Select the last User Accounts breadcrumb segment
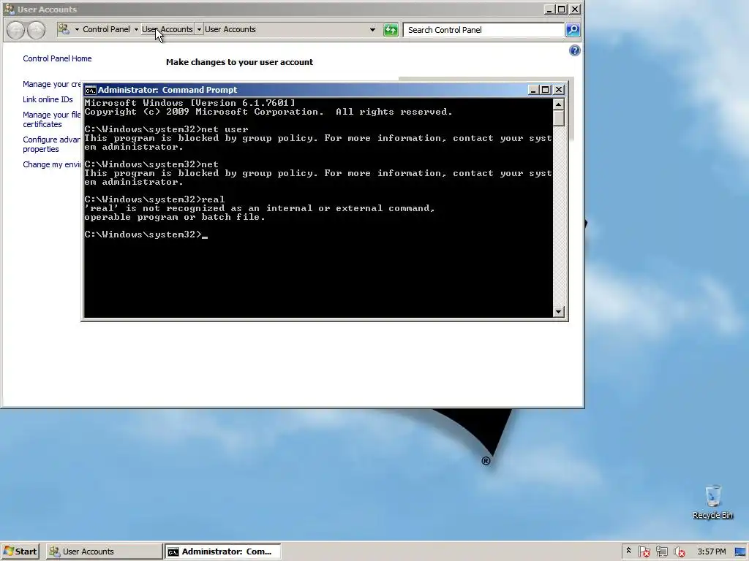Screen dimensions: 749x561 (x=230, y=29)
